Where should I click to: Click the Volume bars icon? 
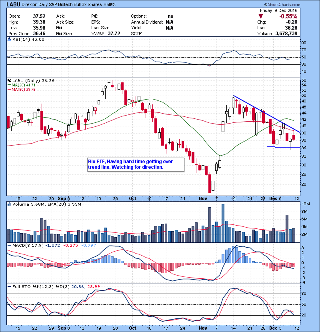click(x=9, y=204)
